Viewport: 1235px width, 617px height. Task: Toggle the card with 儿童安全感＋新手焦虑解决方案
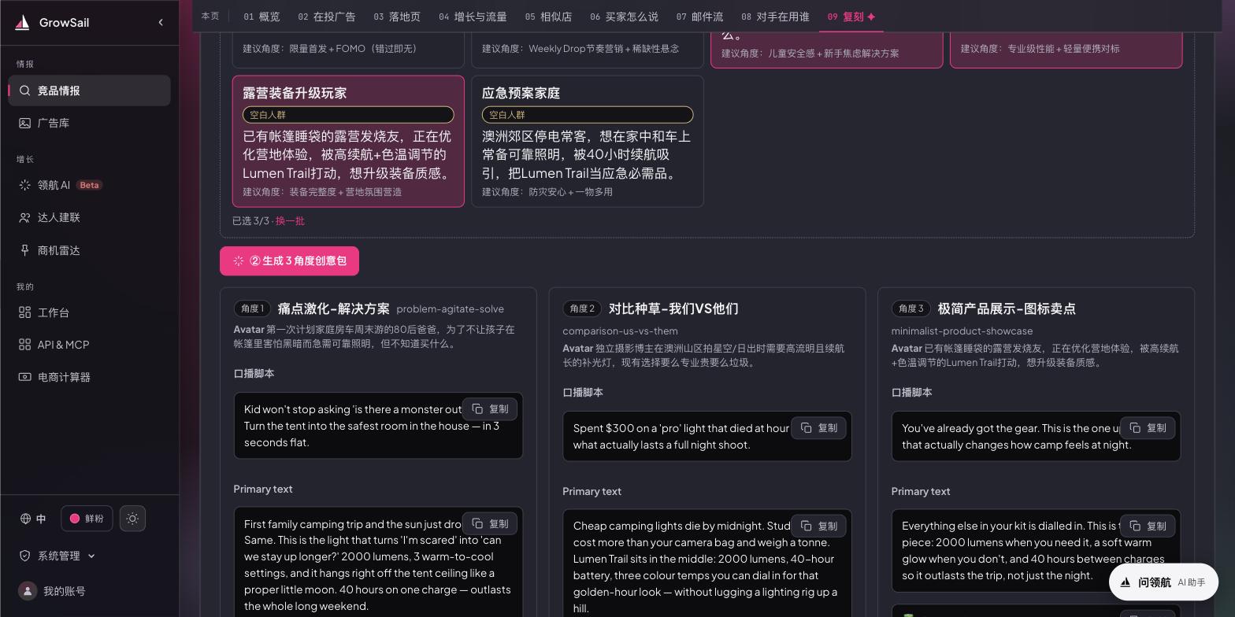[x=827, y=49]
